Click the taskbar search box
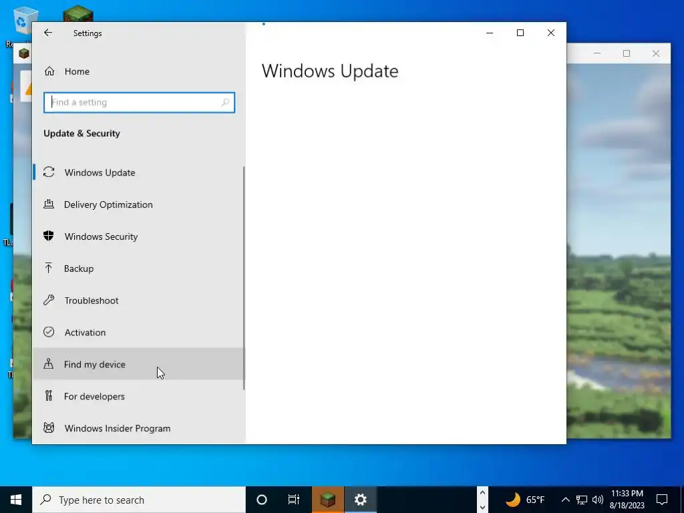Viewport: 684px width, 513px height. [139, 500]
